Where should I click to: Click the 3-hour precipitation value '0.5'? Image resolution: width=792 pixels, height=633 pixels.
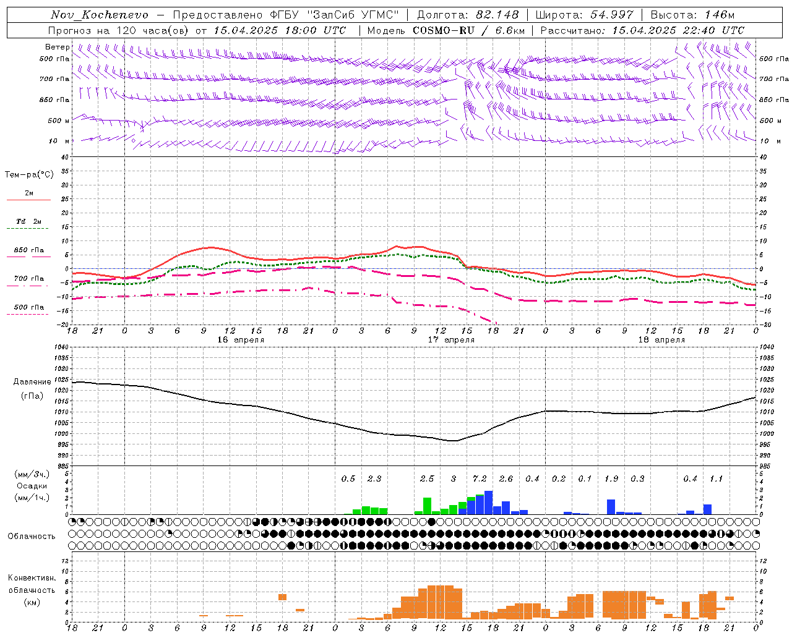click(x=348, y=479)
